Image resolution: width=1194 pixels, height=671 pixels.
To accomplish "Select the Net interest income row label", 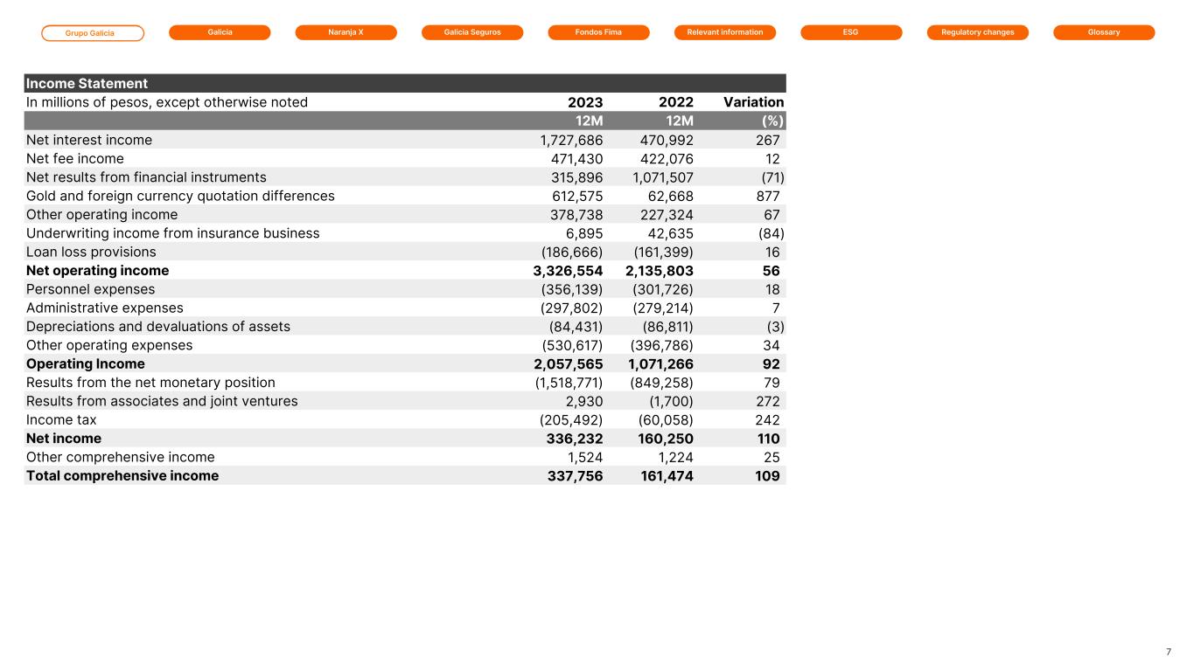I will tap(89, 140).
